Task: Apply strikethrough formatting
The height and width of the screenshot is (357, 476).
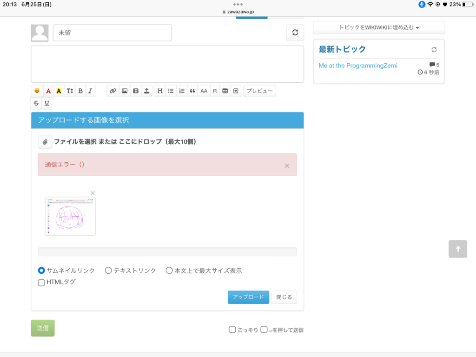Action: pos(36,103)
